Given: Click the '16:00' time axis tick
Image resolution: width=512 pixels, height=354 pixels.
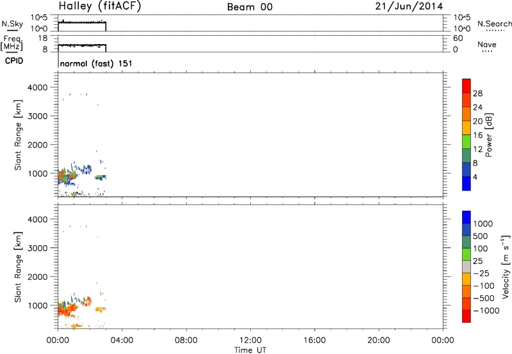Looking at the screenshot, I should coord(314,341).
